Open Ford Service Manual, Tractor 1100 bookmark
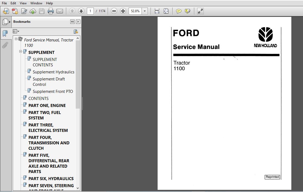Viewport: 303px width, 192px height. [x=49, y=43]
